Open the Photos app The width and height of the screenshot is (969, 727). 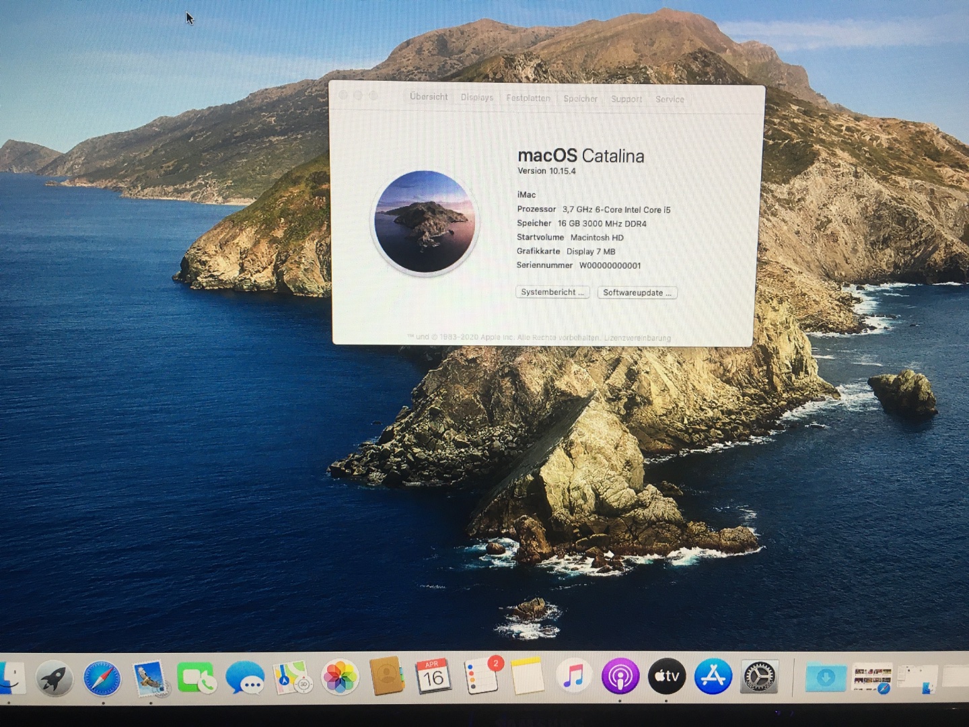(x=340, y=677)
